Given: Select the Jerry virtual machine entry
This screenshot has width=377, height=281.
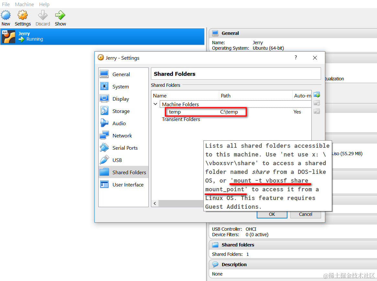Looking at the screenshot, I should [102, 36].
